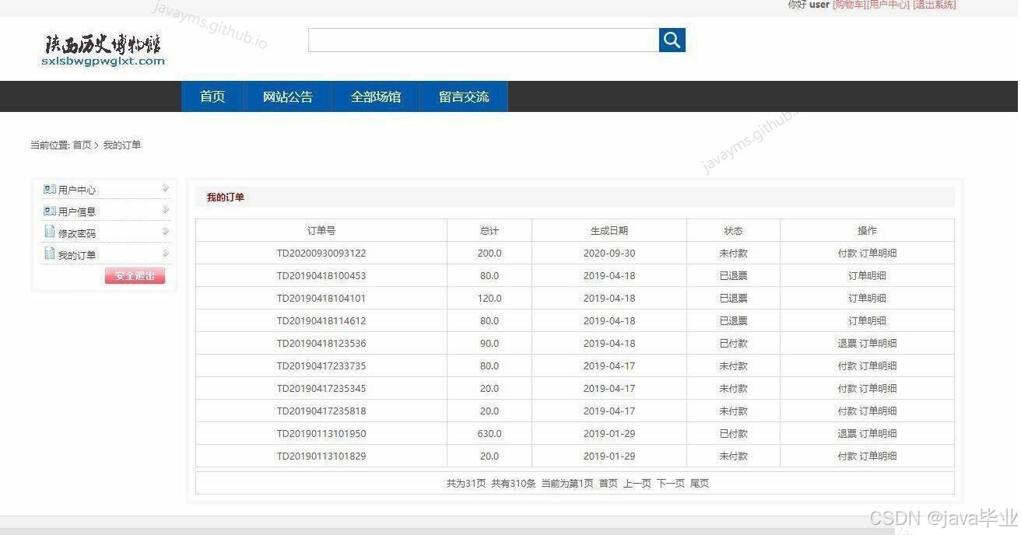
Task: Click the 生成日期 column header
Action: click(609, 231)
